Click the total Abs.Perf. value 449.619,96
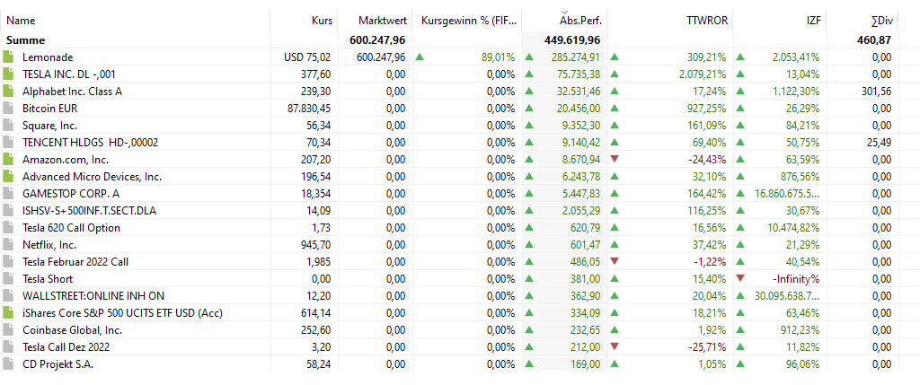 [571, 40]
